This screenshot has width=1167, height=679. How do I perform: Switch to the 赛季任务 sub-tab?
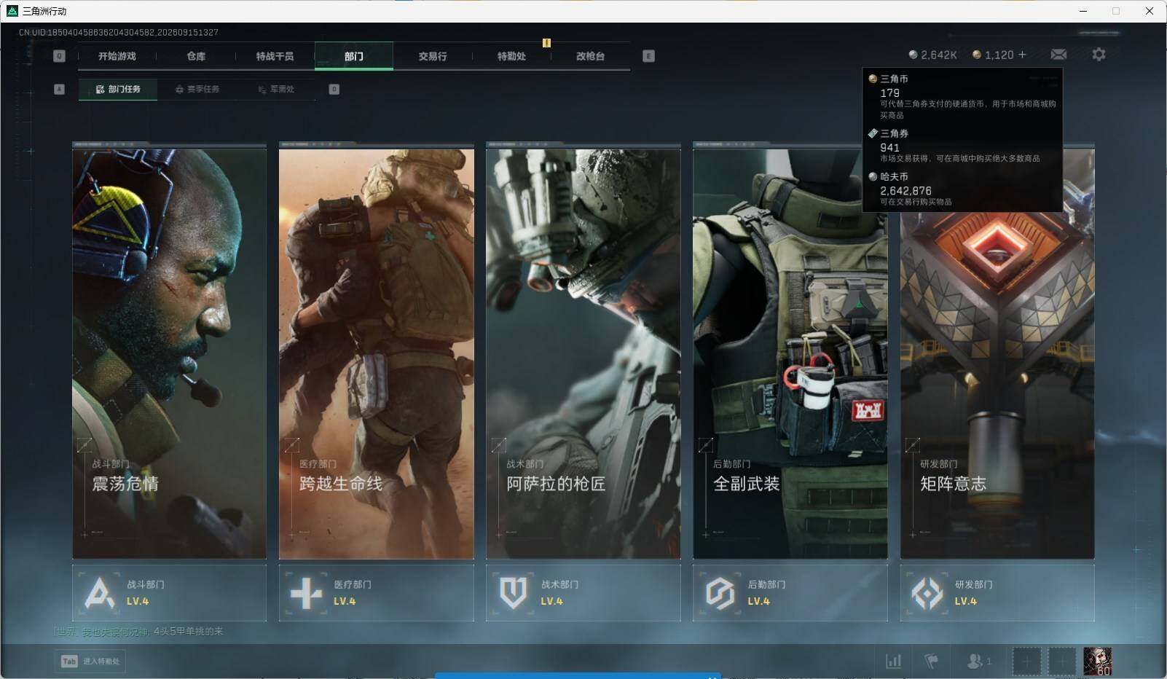[197, 89]
